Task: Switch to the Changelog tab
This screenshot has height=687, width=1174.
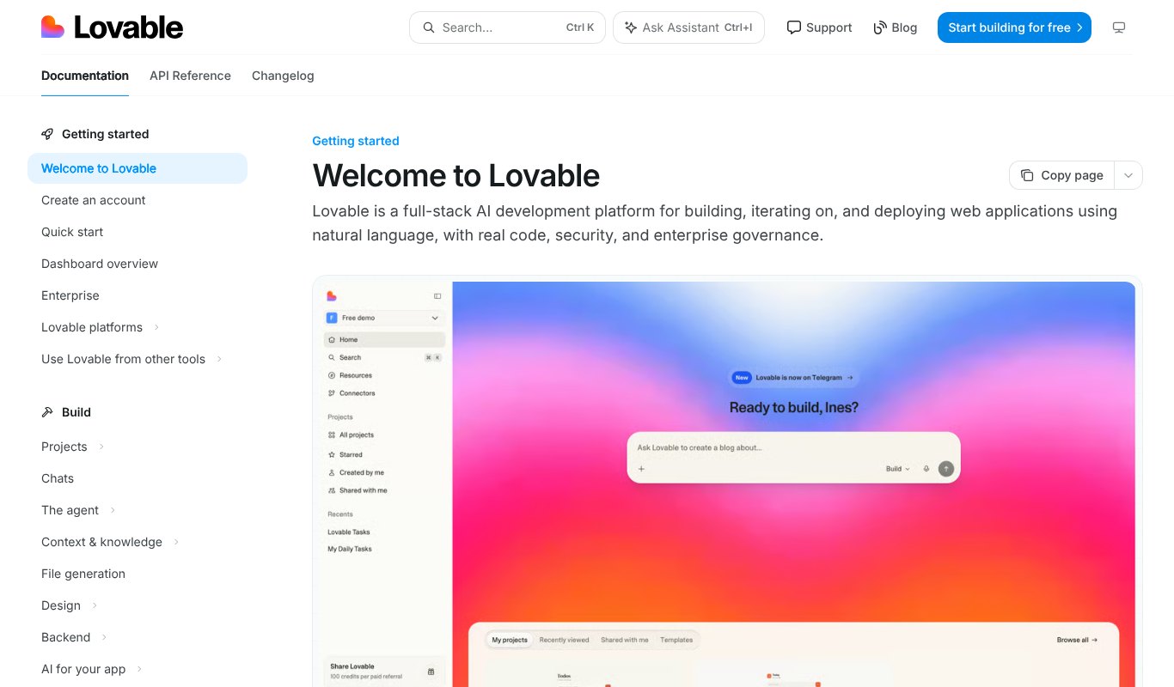Action: (x=283, y=76)
